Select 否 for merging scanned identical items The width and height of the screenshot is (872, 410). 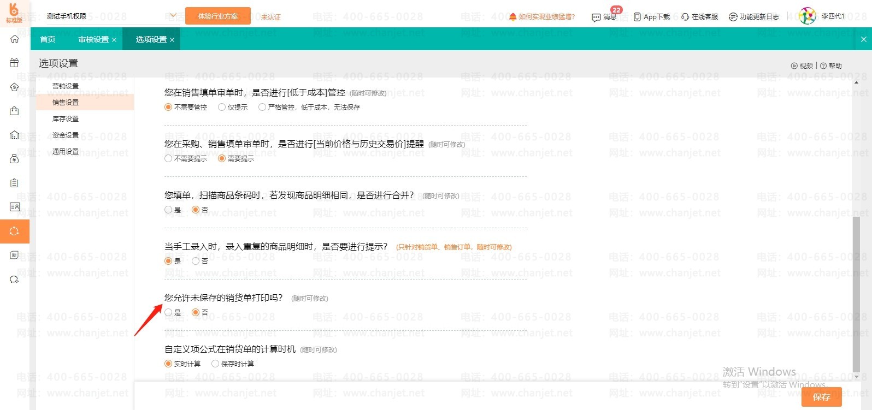pos(196,210)
